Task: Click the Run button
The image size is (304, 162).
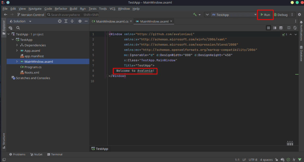Action: pyautogui.click(x=265, y=15)
